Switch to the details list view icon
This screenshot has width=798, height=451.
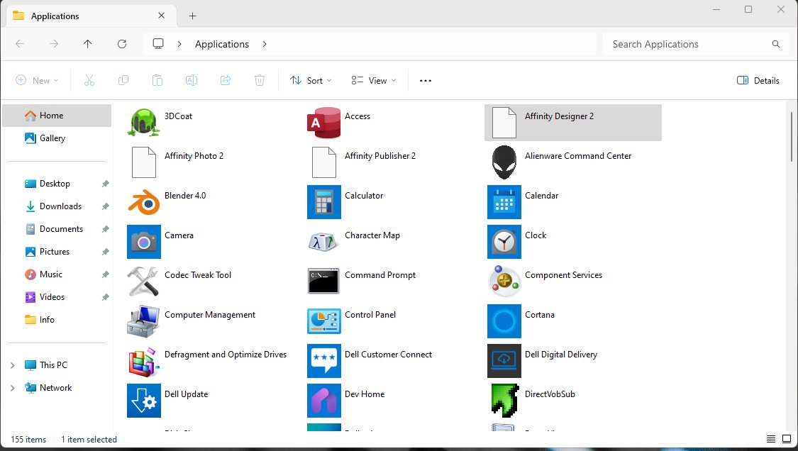click(771, 439)
